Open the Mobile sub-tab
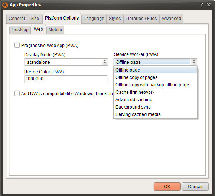 pyautogui.click(x=55, y=30)
